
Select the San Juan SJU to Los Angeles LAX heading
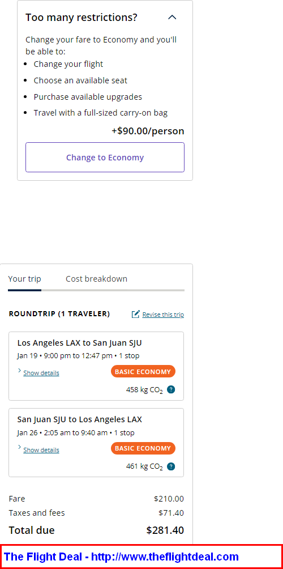pos(80,420)
